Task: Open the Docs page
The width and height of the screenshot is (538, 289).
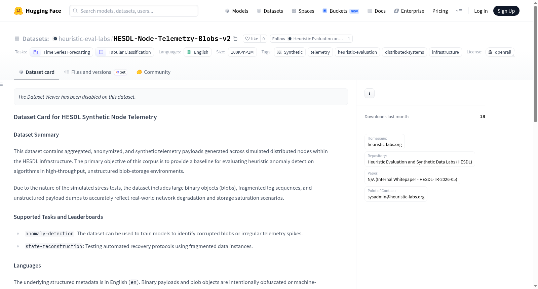Action: (377, 11)
